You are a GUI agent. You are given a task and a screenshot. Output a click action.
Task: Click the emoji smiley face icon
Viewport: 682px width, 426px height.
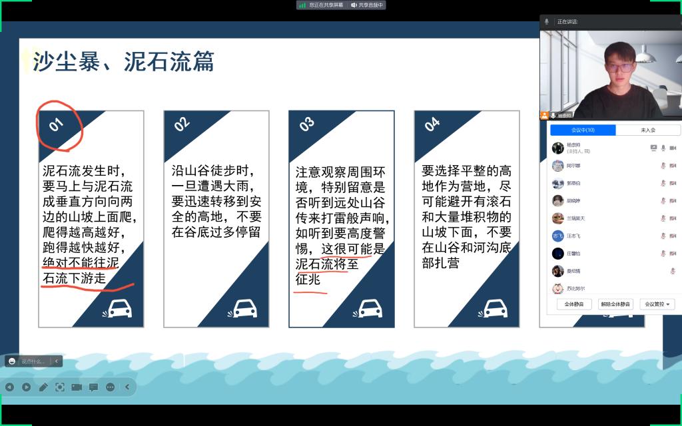(x=12, y=361)
